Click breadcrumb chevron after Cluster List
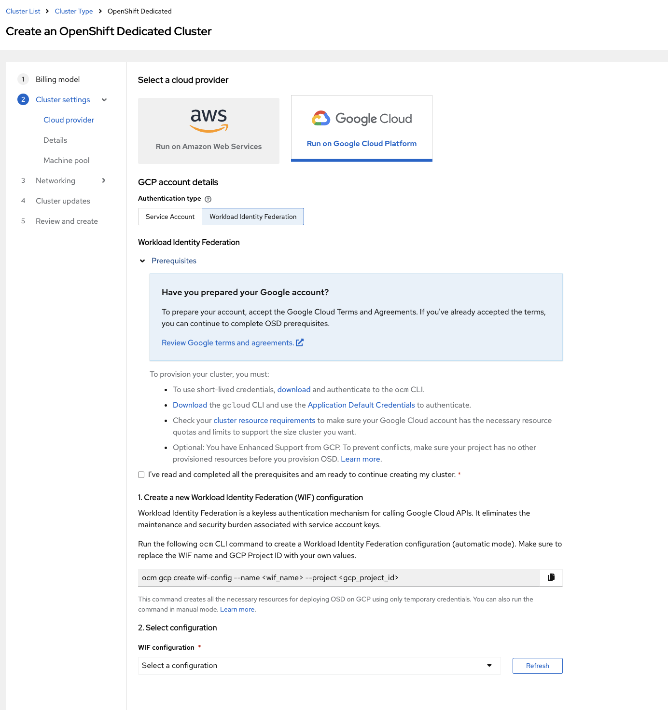668x710 pixels. [47, 11]
